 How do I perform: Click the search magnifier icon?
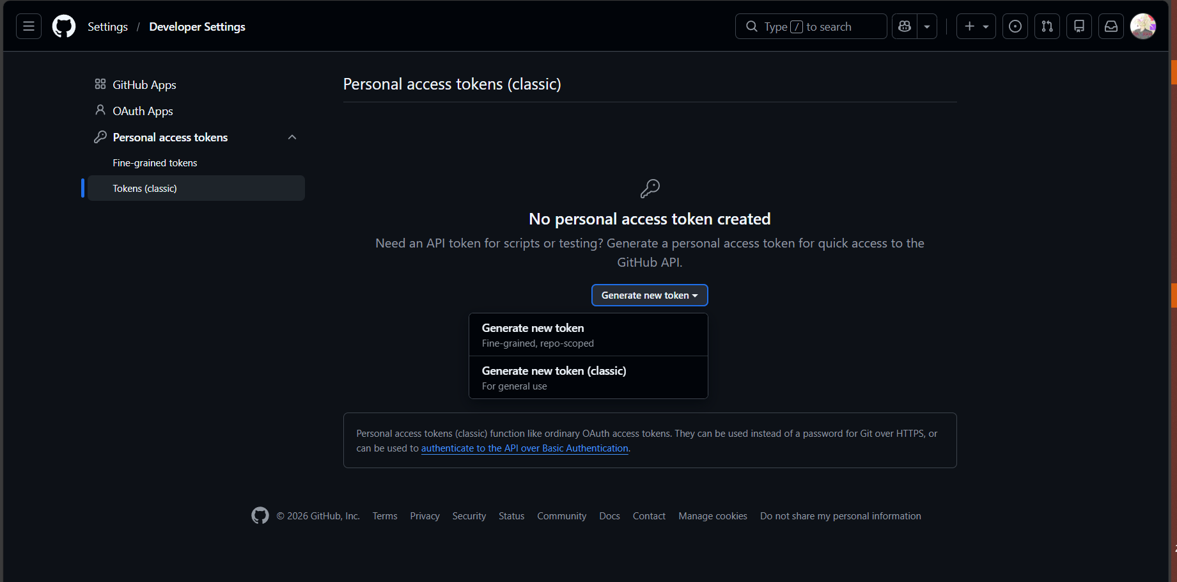(x=752, y=26)
